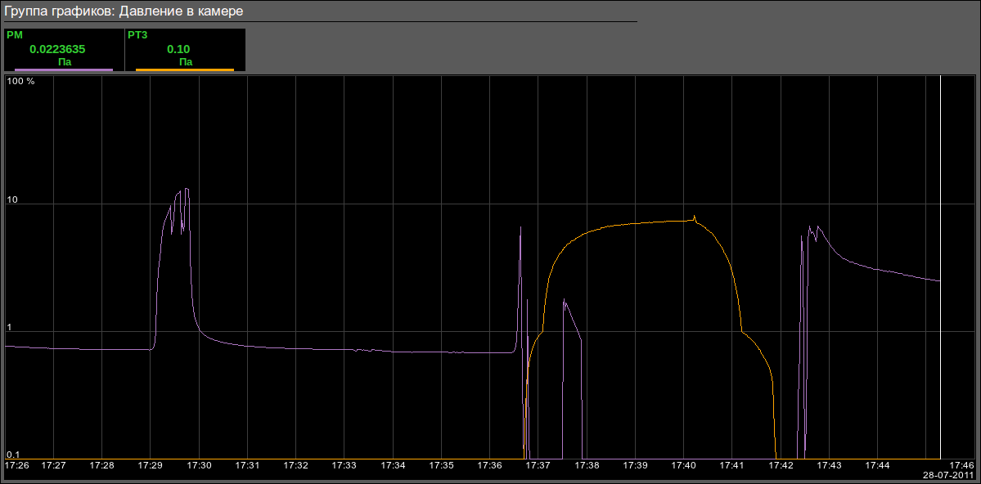
Task: Click the 17:43 time axis label
Action: pyautogui.click(x=829, y=465)
